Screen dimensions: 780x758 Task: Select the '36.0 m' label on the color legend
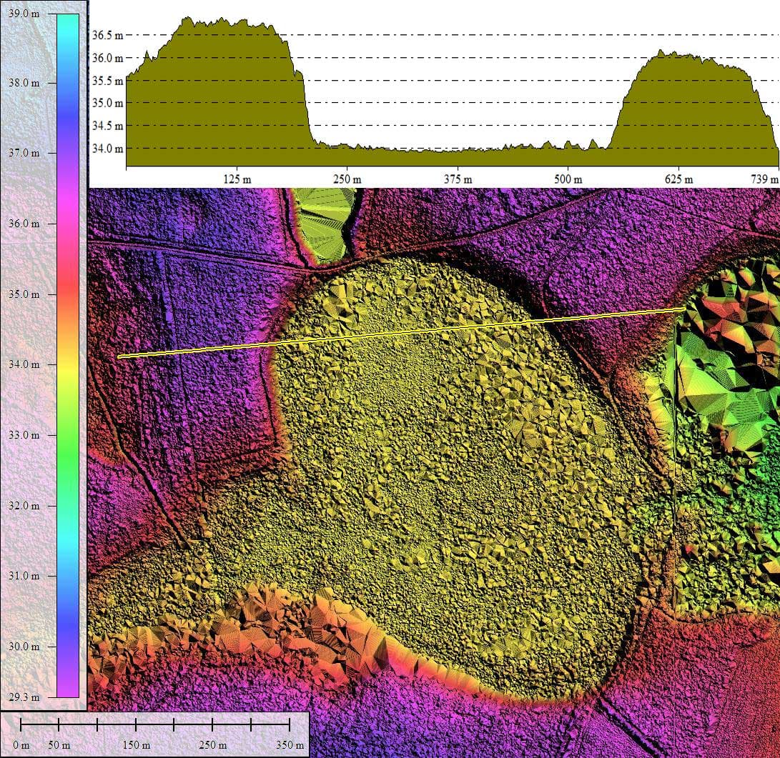coord(24,224)
